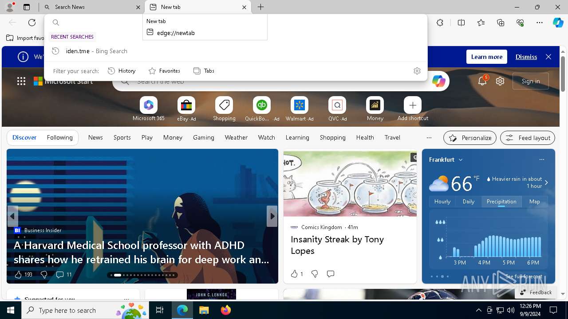The image size is (568, 319).
Task: Show next carousel story
Action: click(272, 216)
